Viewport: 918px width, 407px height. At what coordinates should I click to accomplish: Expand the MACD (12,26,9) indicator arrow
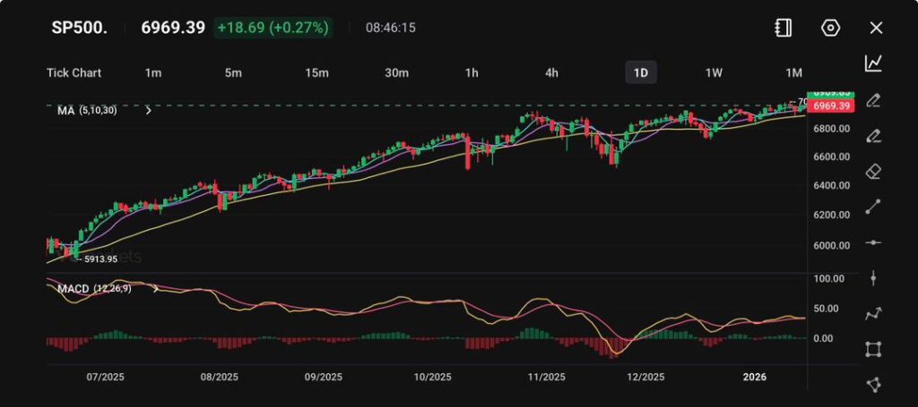pos(156,289)
